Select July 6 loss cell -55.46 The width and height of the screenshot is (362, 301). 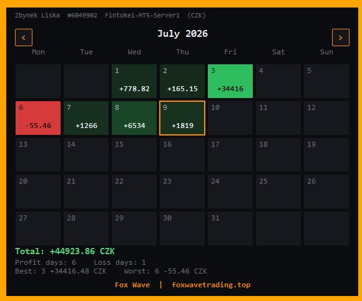(38, 118)
